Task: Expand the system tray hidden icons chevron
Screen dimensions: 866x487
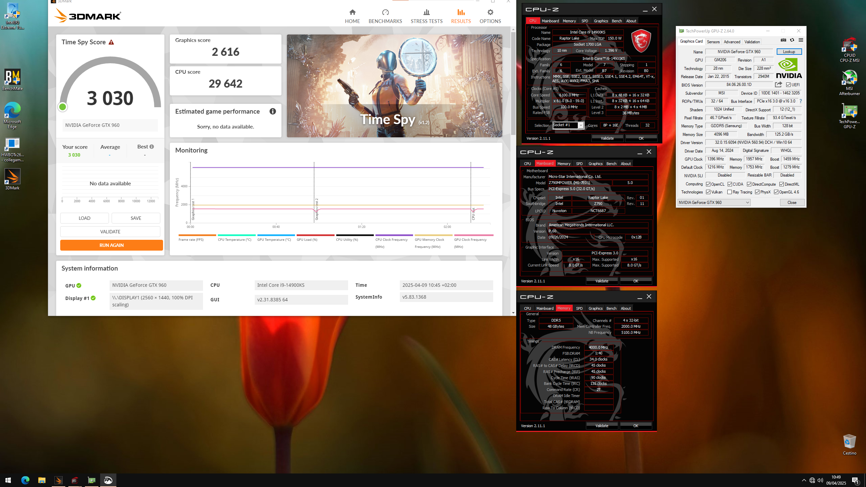Action: [804, 480]
